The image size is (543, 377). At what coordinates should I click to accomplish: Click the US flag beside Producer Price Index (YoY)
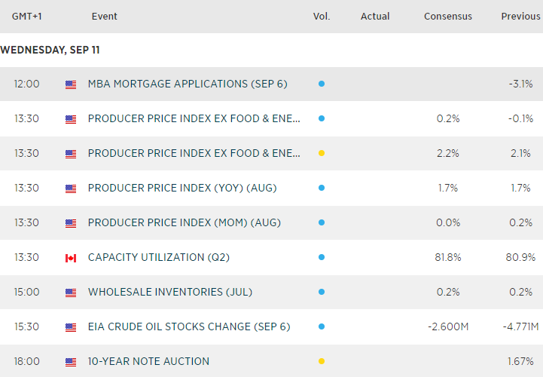point(71,188)
